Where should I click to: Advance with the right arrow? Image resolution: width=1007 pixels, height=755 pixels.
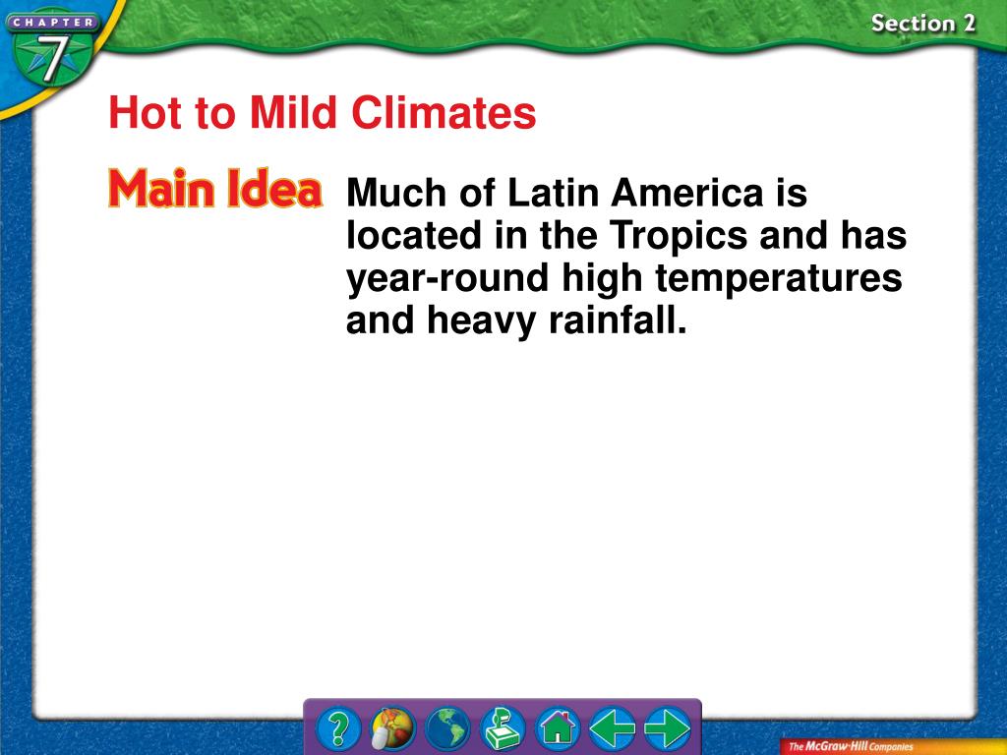click(x=668, y=728)
